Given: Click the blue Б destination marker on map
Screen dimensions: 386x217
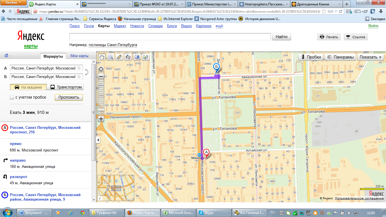Looking at the screenshot, I should [216, 68].
